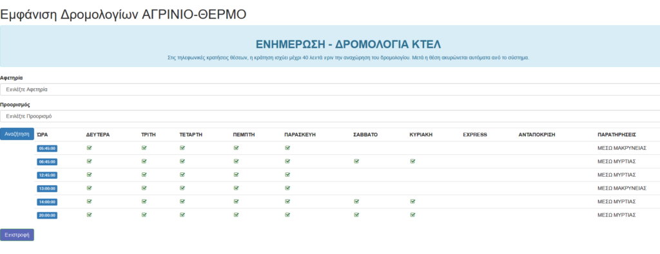Select the 12:45:00 departure time badge
This screenshot has height=254, width=660.
pyautogui.click(x=47, y=175)
